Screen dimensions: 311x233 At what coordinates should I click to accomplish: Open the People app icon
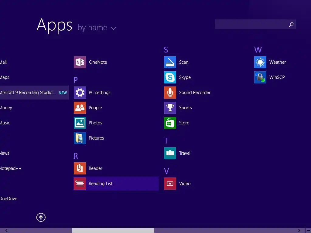[80, 108]
